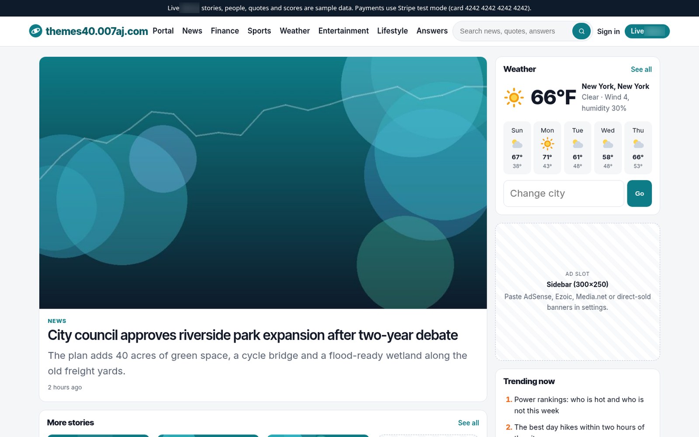Open the Portal nav item
699x437 pixels.
163,31
